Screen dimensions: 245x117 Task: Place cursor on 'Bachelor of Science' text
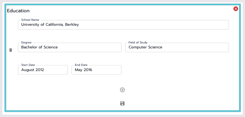[39, 47]
